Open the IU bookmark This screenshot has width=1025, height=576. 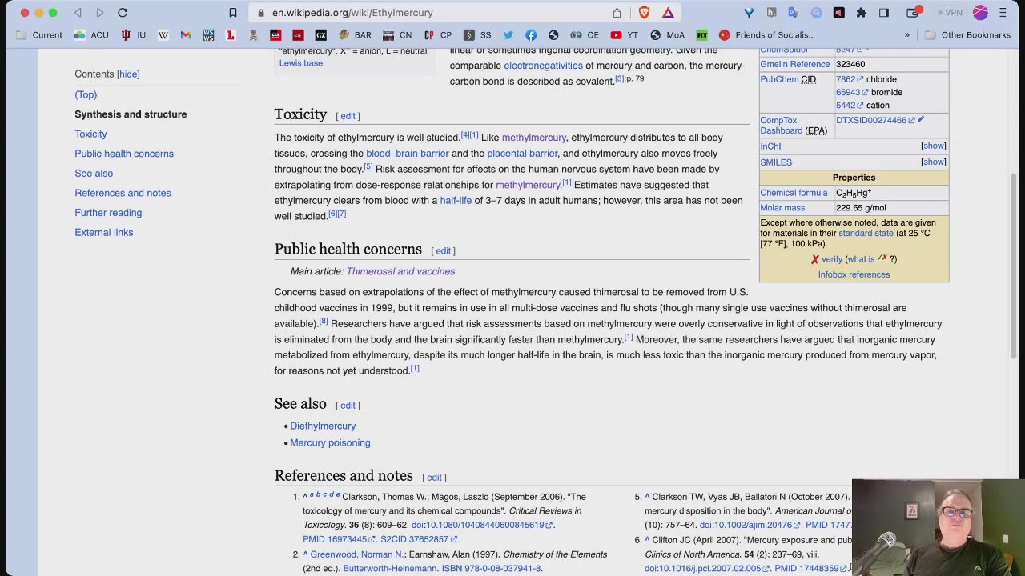[x=133, y=35]
